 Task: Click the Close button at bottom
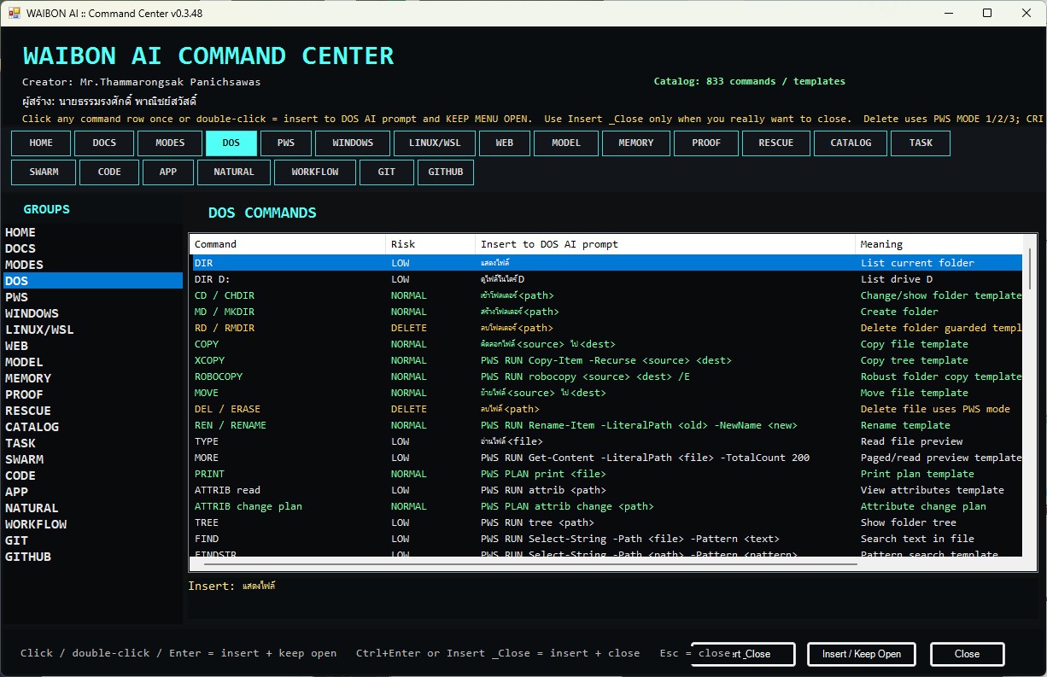[967, 654]
